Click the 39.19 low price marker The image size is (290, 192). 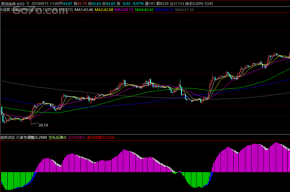click(43, 125)
